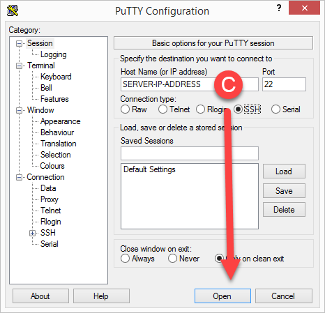The width and height of the screenshot is (325, 313).
Task: Open the Logging category
Action: point(54,54)
